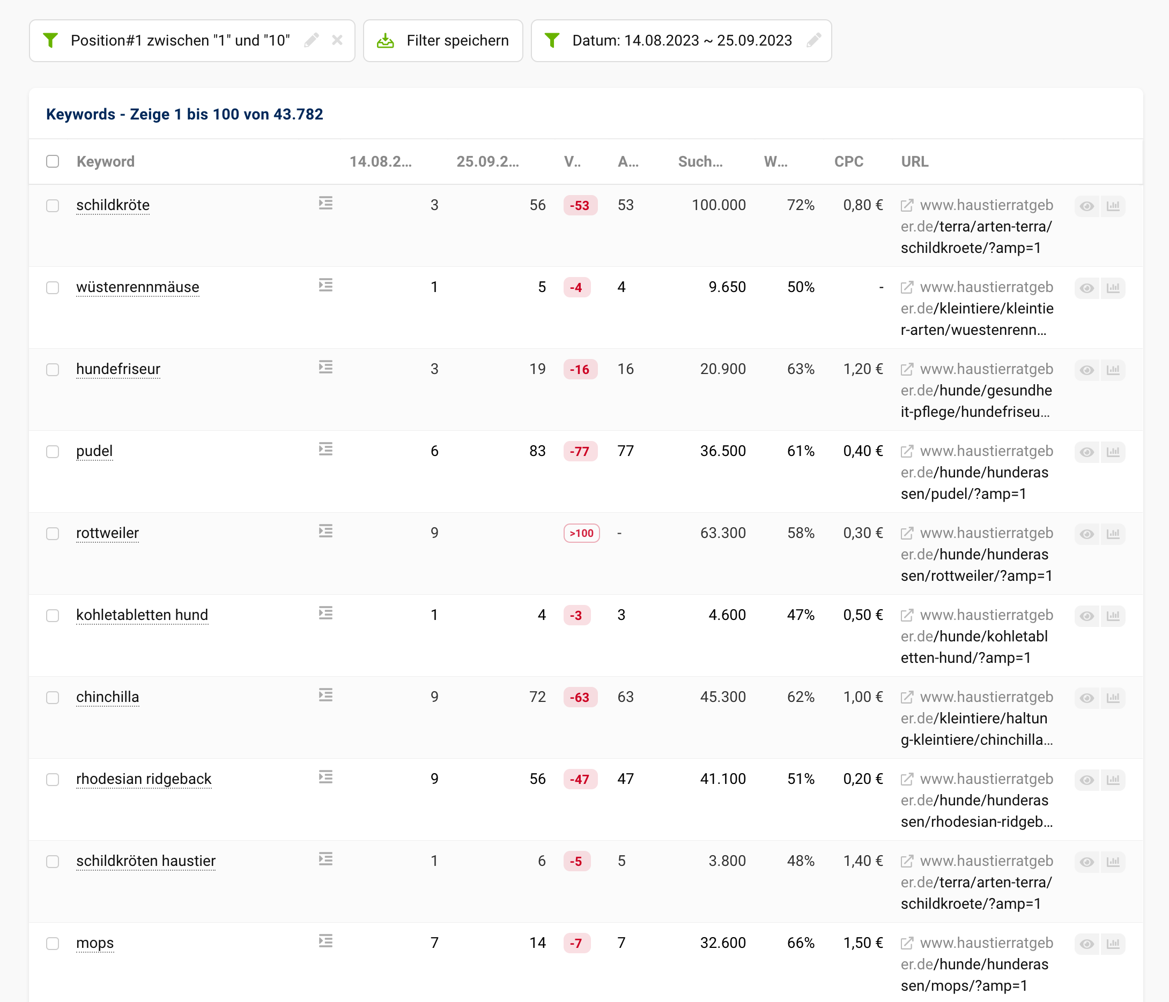Open the chart icon in pudel row
1169x1002 pixels.
pos(1113,452)
